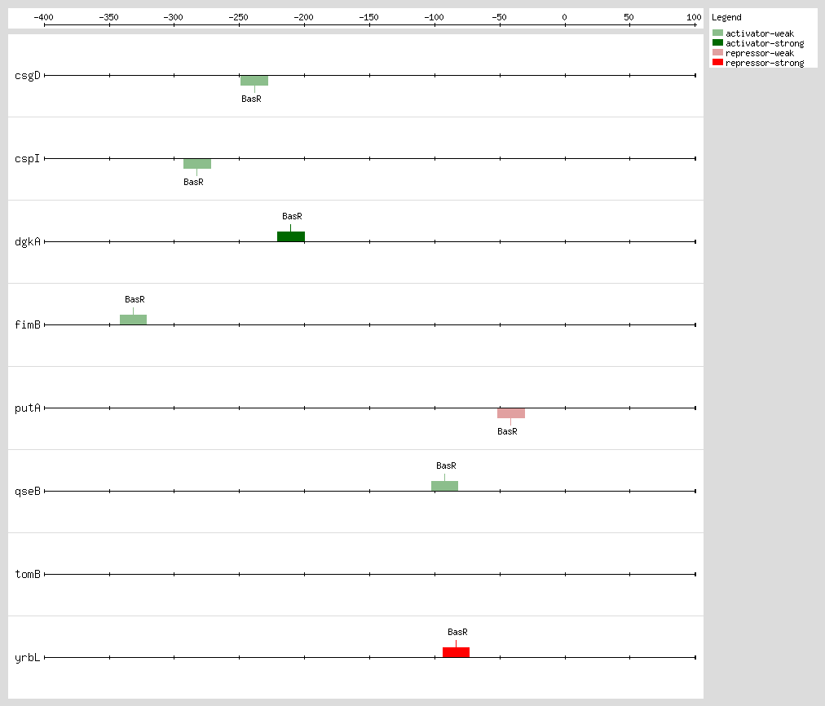825x706 pixels.
Task: Click the BasR text label above fimB
Action: 135,299
